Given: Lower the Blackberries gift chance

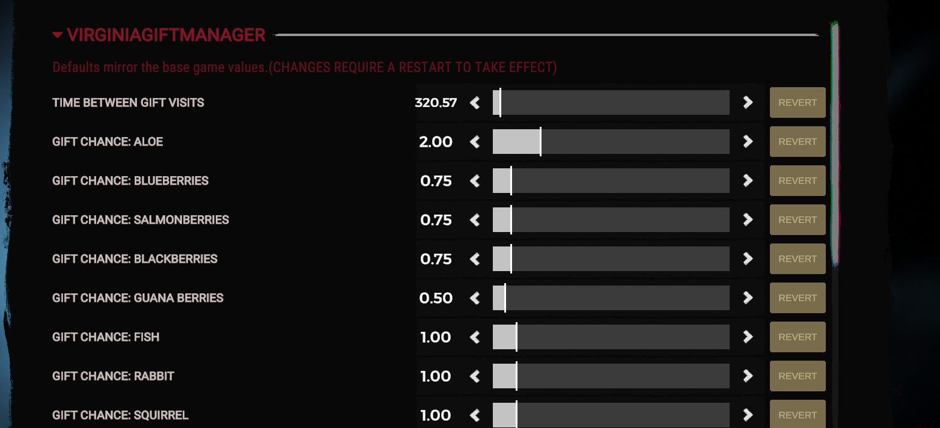Looking at the screenshot, I should (x=475, y=259).
